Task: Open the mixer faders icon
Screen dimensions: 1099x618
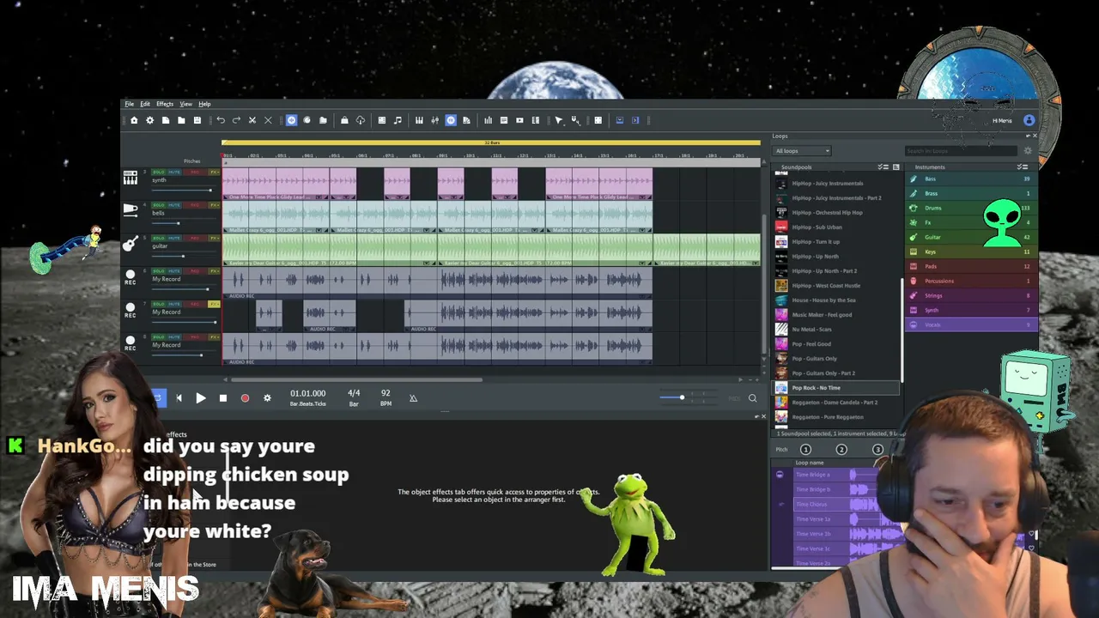Action: pos(435,120)
